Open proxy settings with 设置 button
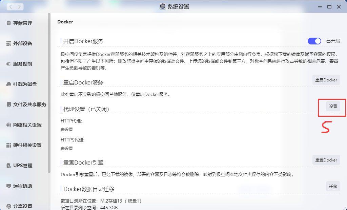The image size is (347, 210). 333,106
